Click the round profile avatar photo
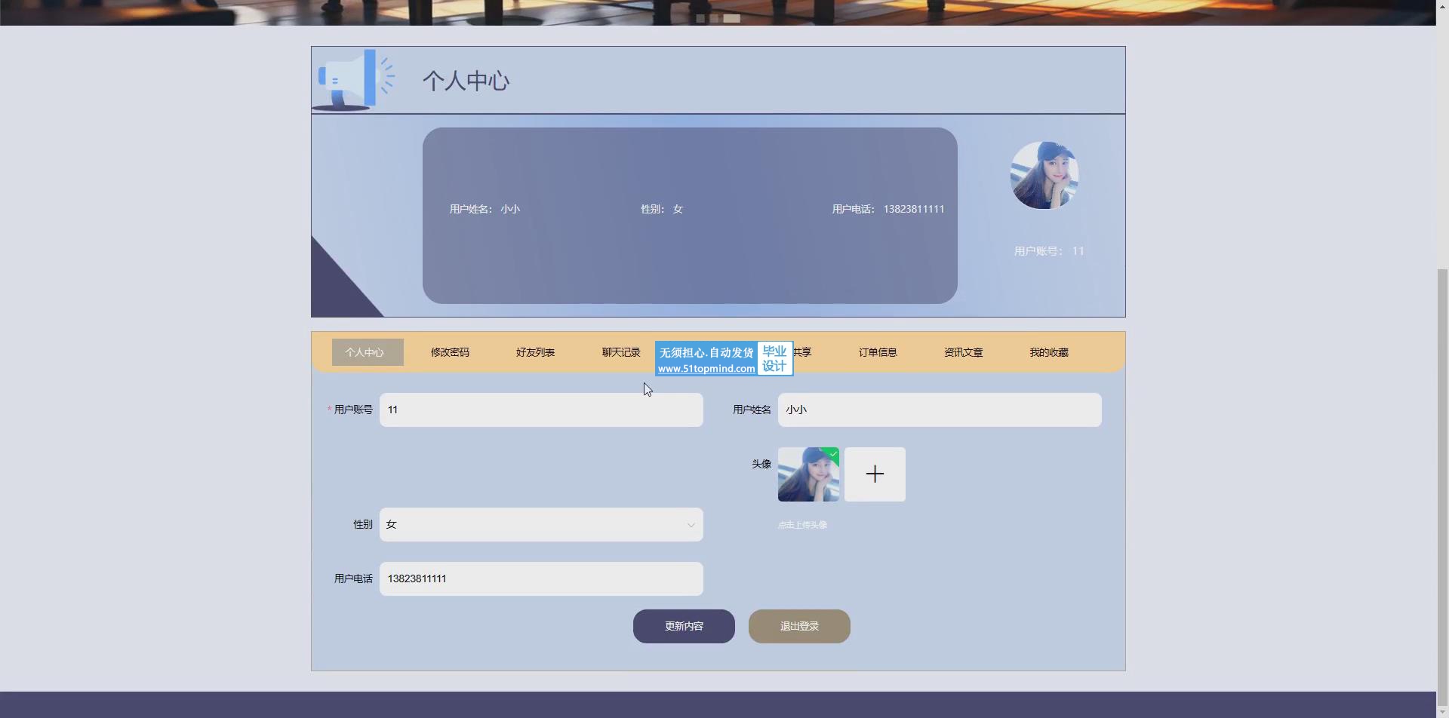Image resolution: width=1449 pixels, height=718 pixels. [x=1044, y=175]
